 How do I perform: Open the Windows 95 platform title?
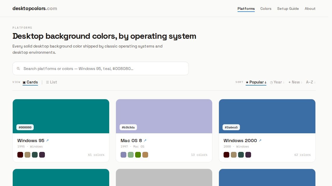point(31,141)
